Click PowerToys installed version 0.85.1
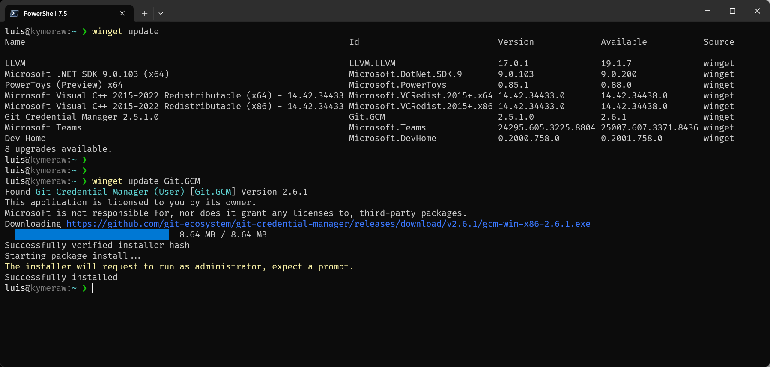The height and width of the screenshot is (367, 770). tap(513, 85)
